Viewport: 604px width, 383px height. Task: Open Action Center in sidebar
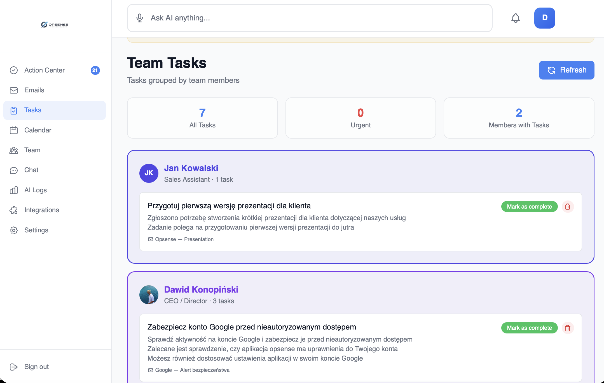point(44,70)
